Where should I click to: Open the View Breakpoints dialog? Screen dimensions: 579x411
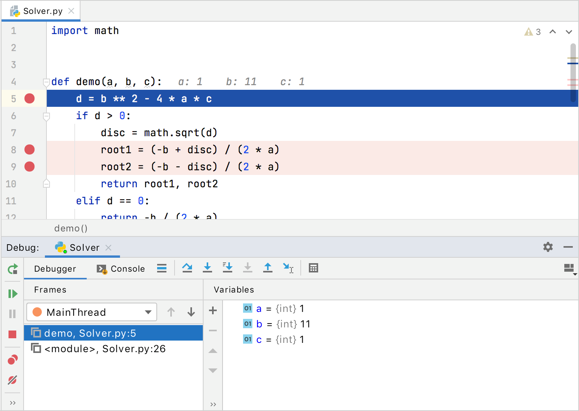(x=13, y=360)
